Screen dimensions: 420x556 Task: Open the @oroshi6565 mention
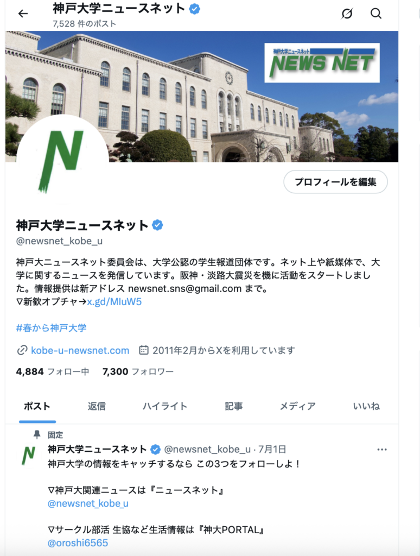pos(78,543)
